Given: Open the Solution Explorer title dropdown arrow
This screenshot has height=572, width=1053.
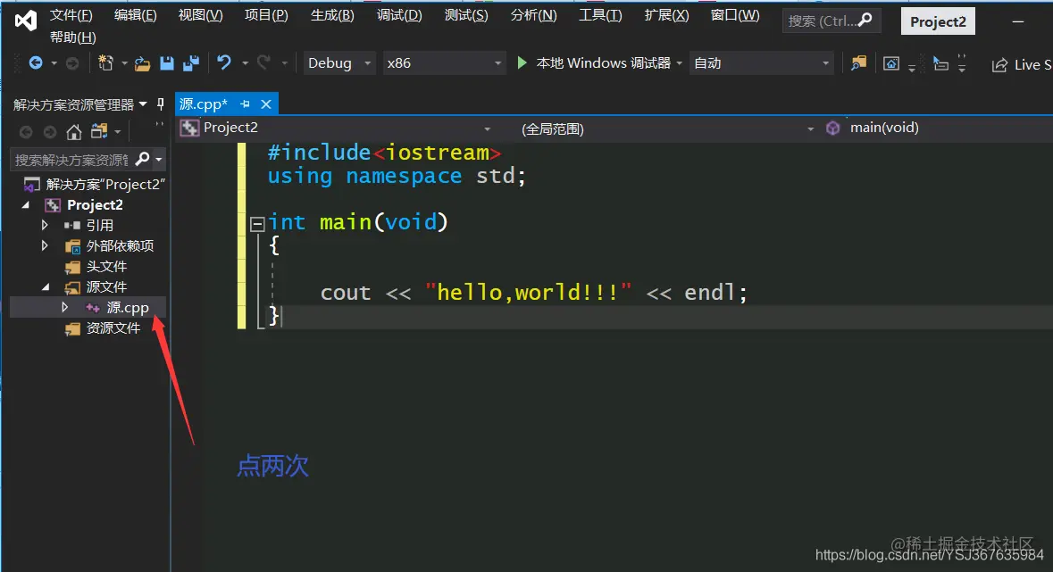Looking at the screenshot, I should pos(142,104).
